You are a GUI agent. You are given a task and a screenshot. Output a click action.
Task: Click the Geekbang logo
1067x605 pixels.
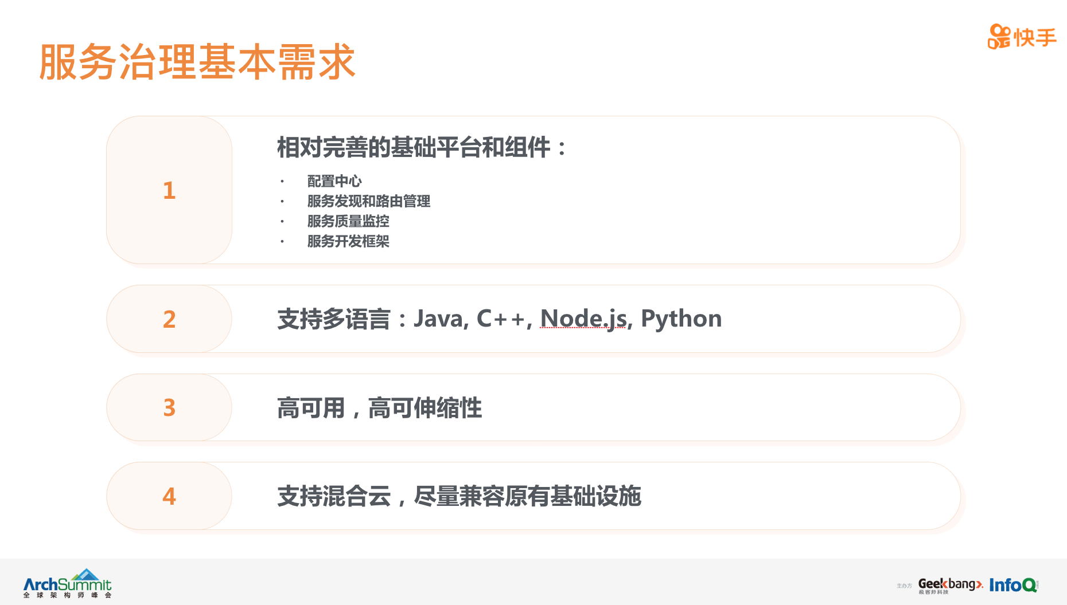click(x=950, y=584)
